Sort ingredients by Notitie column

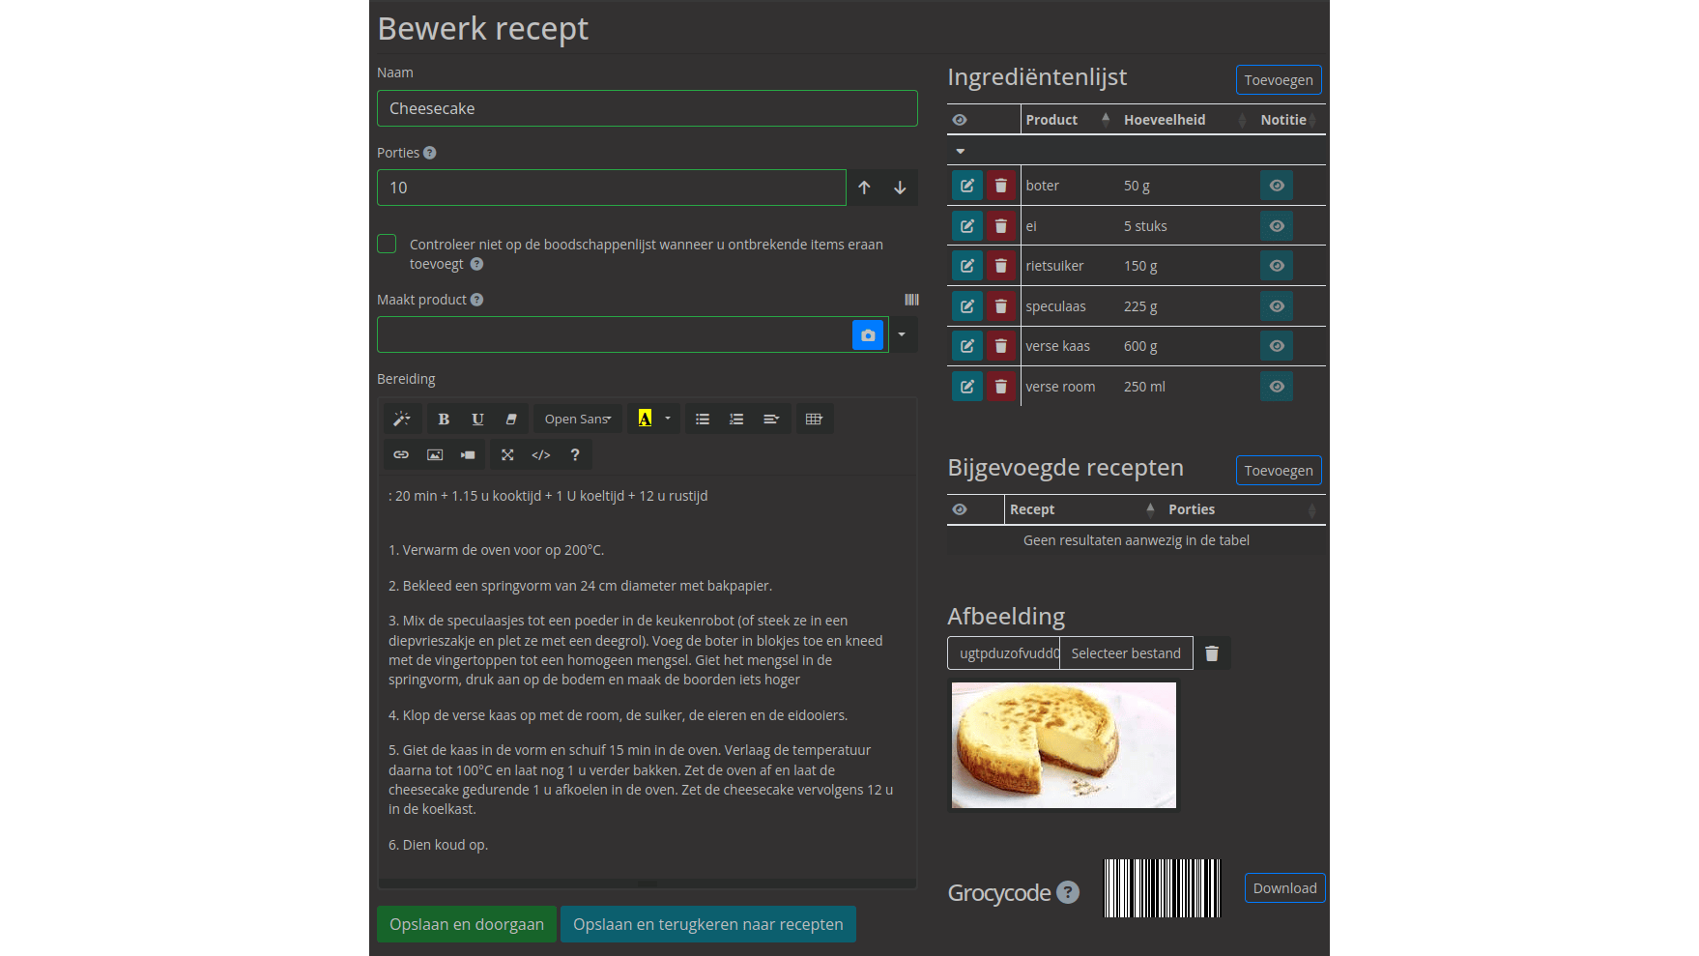[x=1290, y=120]
